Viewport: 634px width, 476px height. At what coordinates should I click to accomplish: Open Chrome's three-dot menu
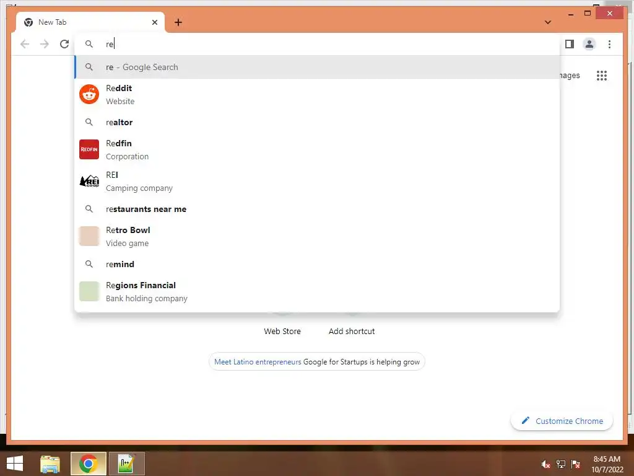[609, 44]
